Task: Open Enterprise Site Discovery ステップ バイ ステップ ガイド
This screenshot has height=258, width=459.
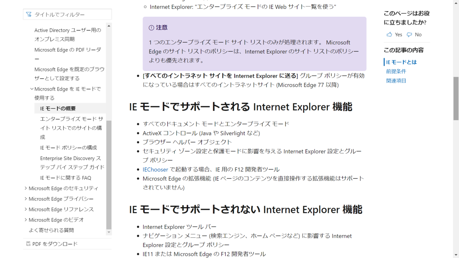Action: click(72, 162)
